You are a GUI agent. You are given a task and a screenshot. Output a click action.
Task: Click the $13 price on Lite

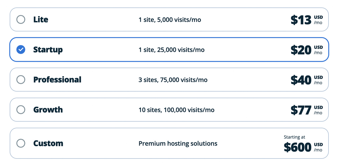[301, 20]
